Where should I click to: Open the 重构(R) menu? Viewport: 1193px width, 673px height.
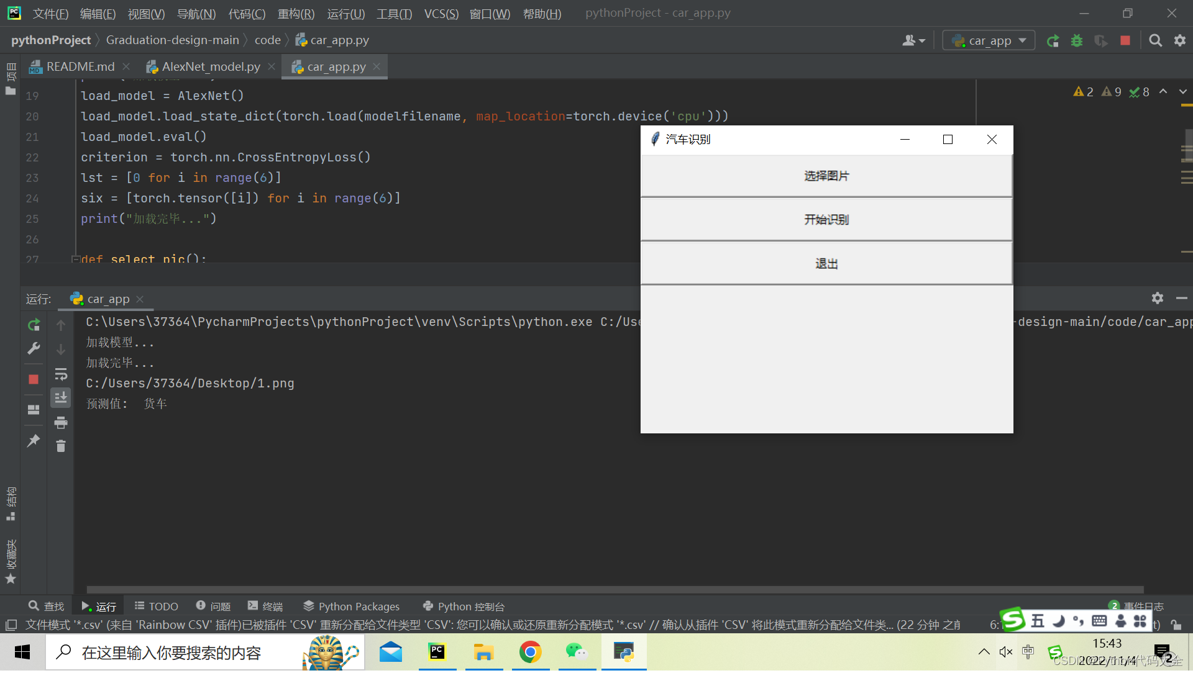pyautogui.click(x=296, y=14)
